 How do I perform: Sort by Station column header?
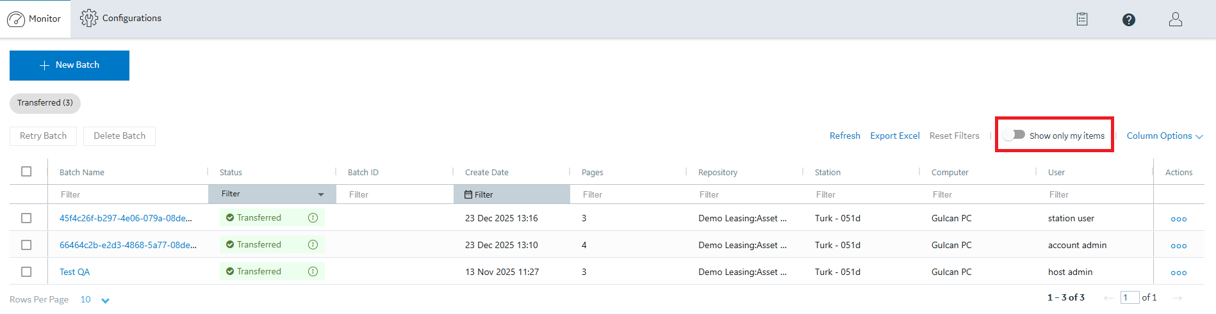point(827,172)
